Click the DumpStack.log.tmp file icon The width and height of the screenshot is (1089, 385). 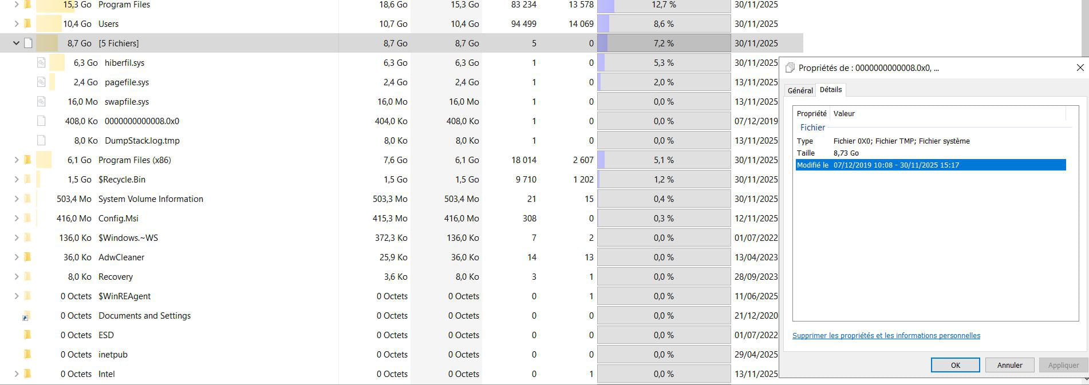point(41,141)
